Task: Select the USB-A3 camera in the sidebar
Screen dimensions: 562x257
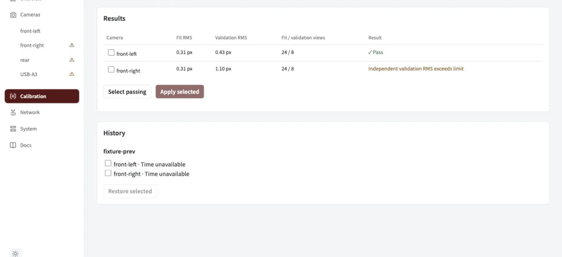Action: (x=29, y=74)
